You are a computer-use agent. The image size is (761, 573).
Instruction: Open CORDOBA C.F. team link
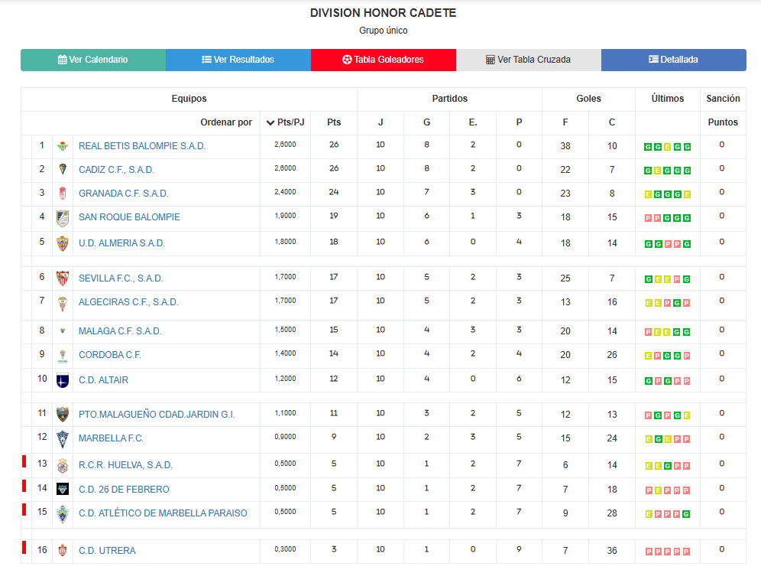click(x=110, y=355)
